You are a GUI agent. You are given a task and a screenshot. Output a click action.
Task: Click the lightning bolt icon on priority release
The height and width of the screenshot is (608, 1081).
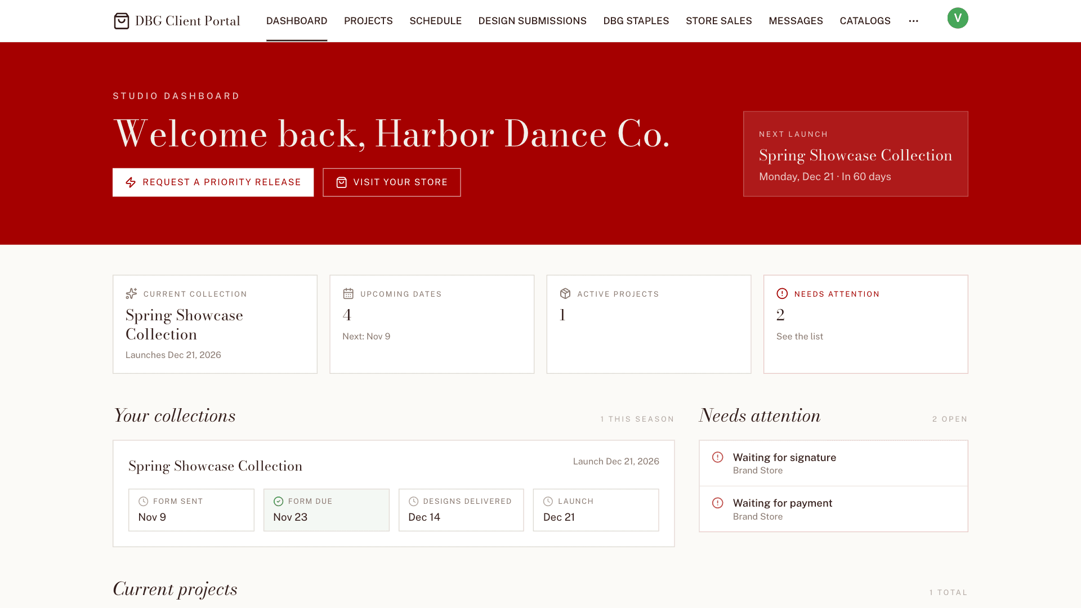pyautogui.click(x=131, y=182)
